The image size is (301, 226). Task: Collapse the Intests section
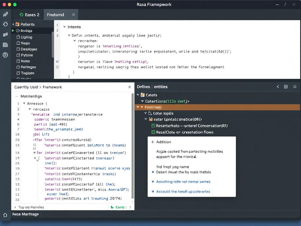[64, 27]
